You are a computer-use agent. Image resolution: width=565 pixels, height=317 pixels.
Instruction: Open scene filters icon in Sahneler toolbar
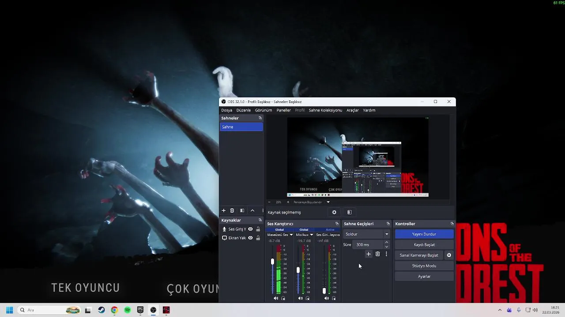pyautogui.click(x=242, y=211)
